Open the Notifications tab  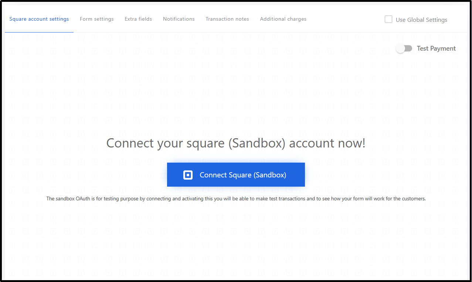point(179,19)
